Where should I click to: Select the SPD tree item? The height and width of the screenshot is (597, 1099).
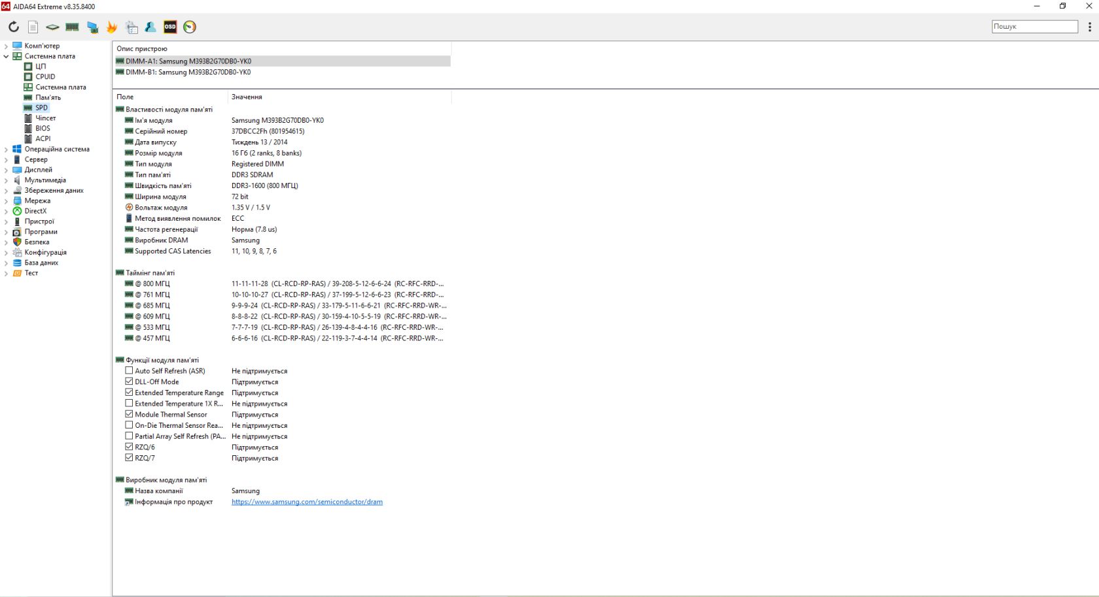click(x=41, y=108)
